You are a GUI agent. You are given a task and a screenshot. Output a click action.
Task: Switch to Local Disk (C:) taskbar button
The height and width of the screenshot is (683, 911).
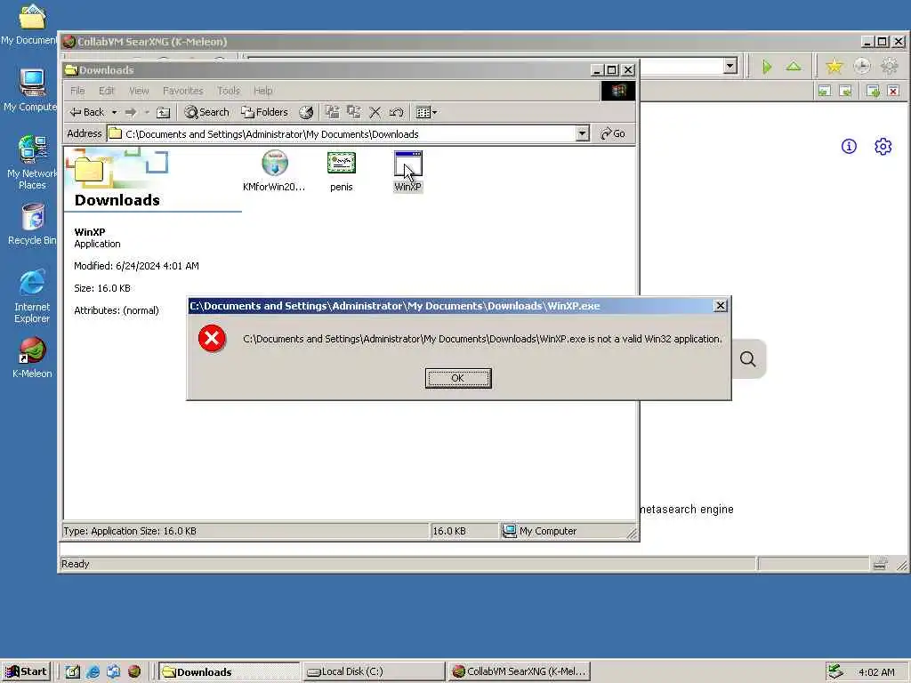coord(373,672)
